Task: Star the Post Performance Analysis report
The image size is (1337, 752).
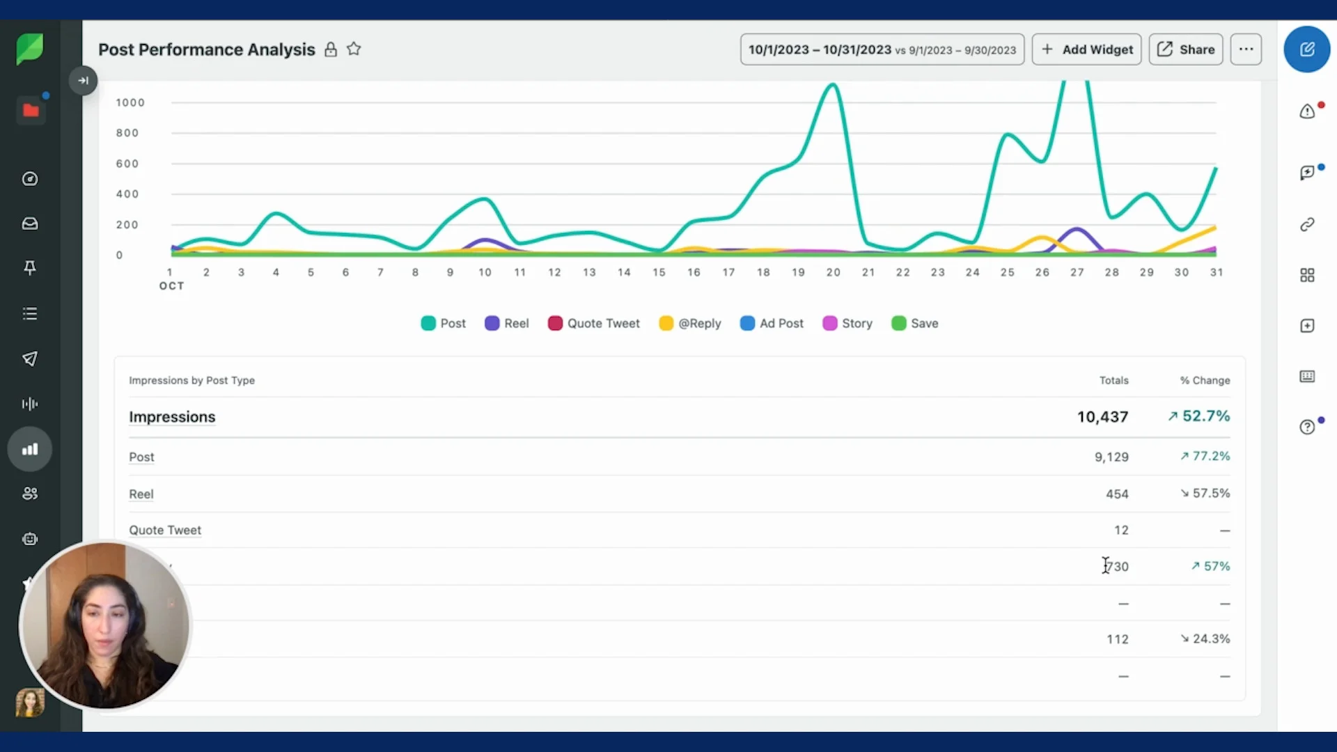Action: (354, 49)
